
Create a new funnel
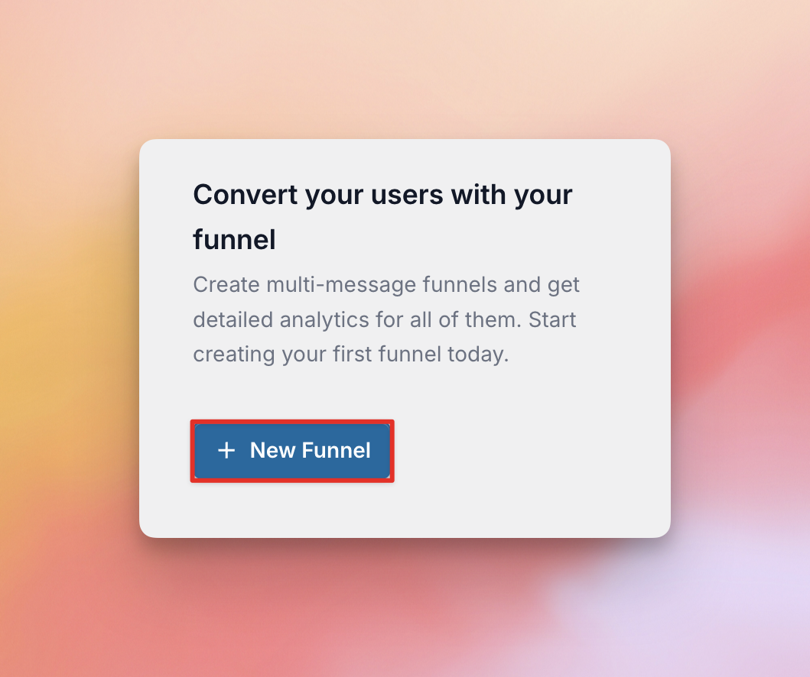coord(292,451)
